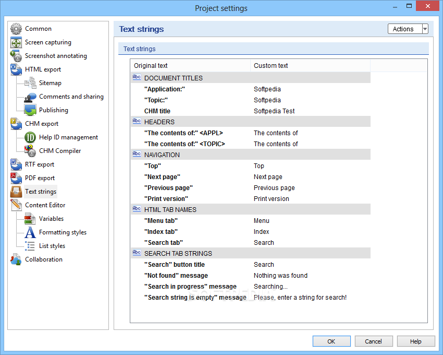Click the Publishing icon
Screen dimensions: 443x355
tap(30, 110)
